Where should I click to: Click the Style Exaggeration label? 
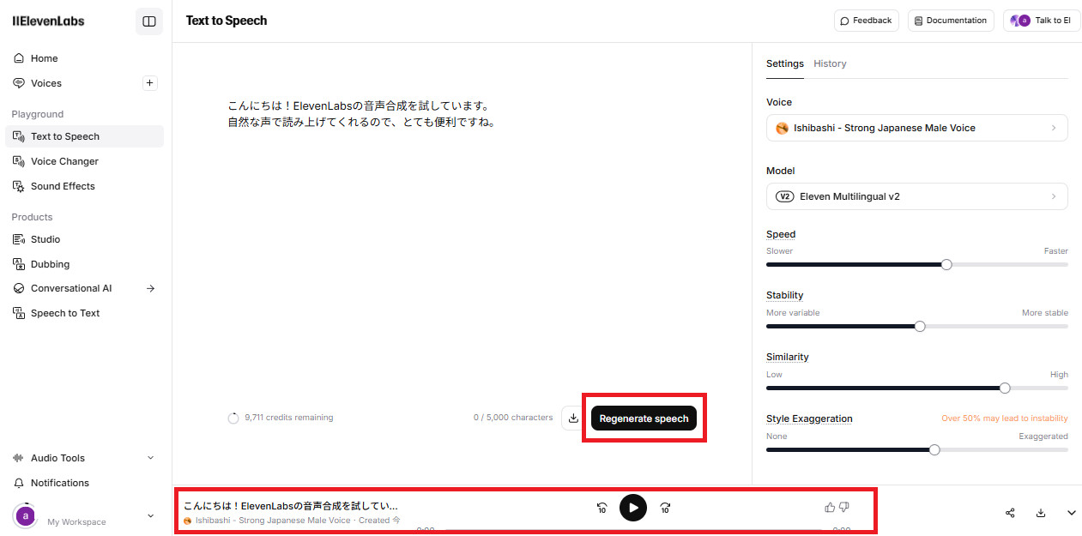pos(809,419)
